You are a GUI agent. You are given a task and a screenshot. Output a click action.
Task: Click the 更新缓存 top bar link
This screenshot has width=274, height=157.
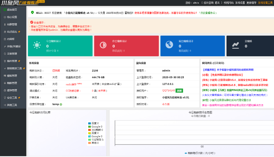coord(251,3)
